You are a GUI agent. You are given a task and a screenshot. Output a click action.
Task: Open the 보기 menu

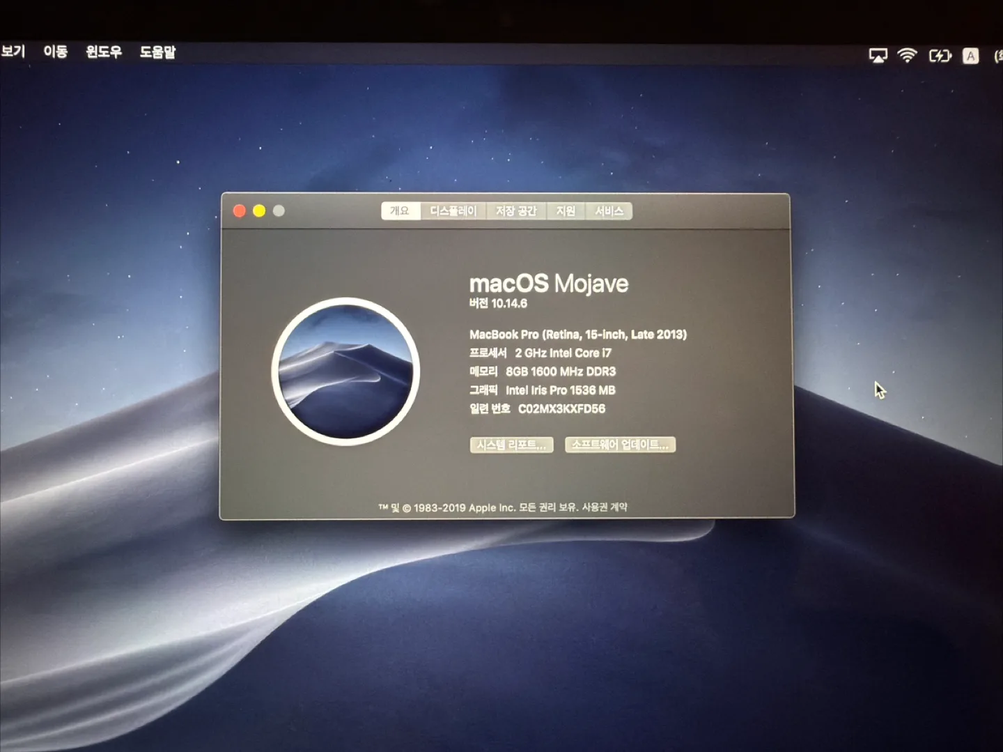(13, 52)
